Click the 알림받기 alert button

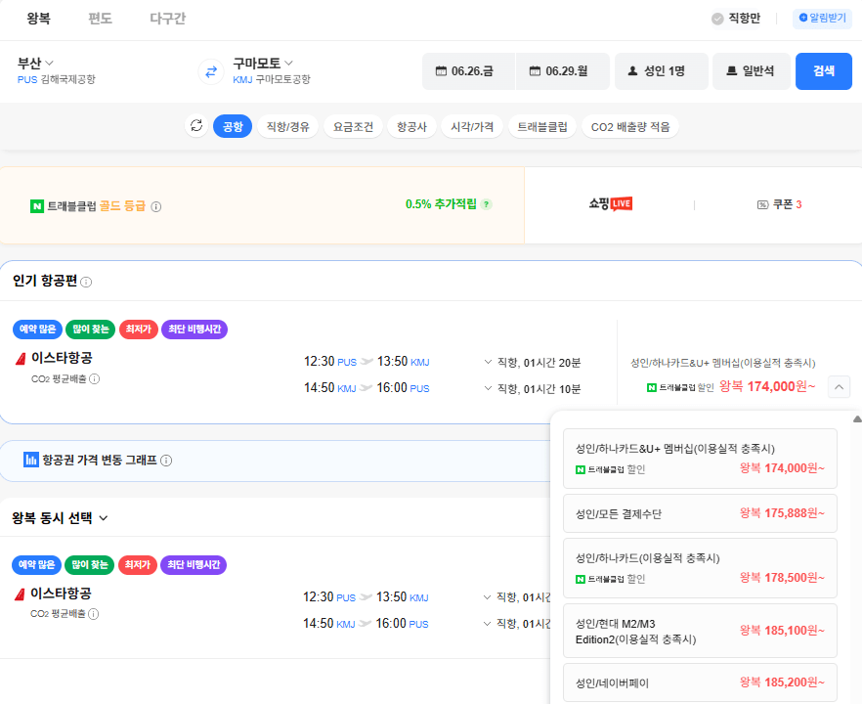coord(823,19)
